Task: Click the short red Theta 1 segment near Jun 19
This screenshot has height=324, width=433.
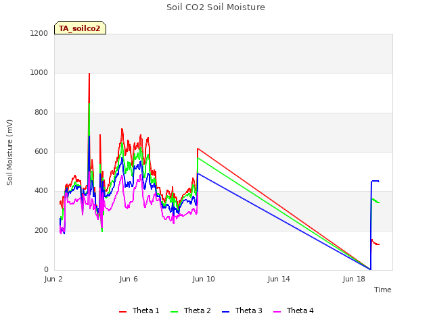Action: pyautogui.click(x=375, y=243)
